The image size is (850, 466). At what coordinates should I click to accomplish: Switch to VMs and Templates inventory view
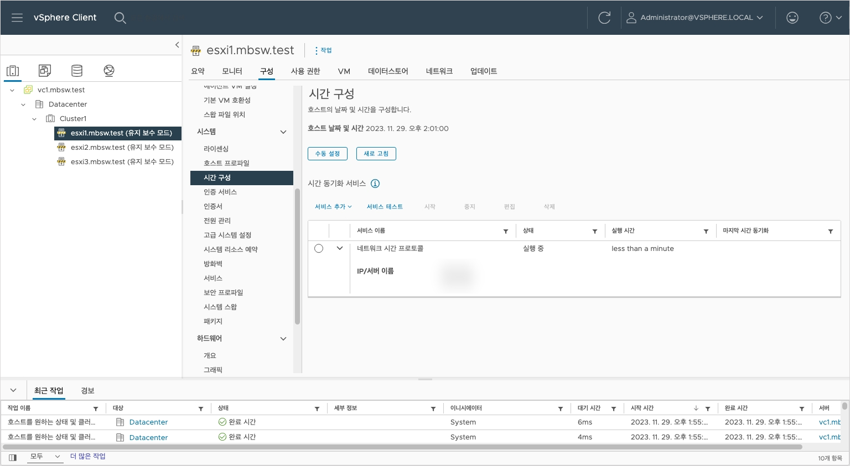click(x=45, y=70)
